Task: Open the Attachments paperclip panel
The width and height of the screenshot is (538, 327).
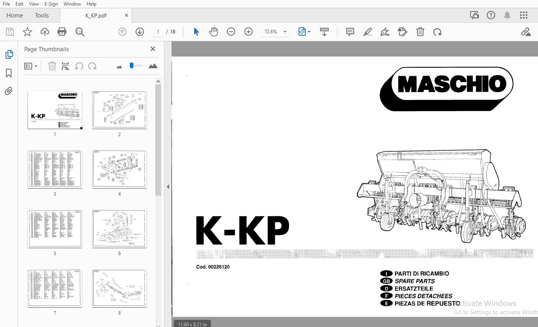Action: 9,91
